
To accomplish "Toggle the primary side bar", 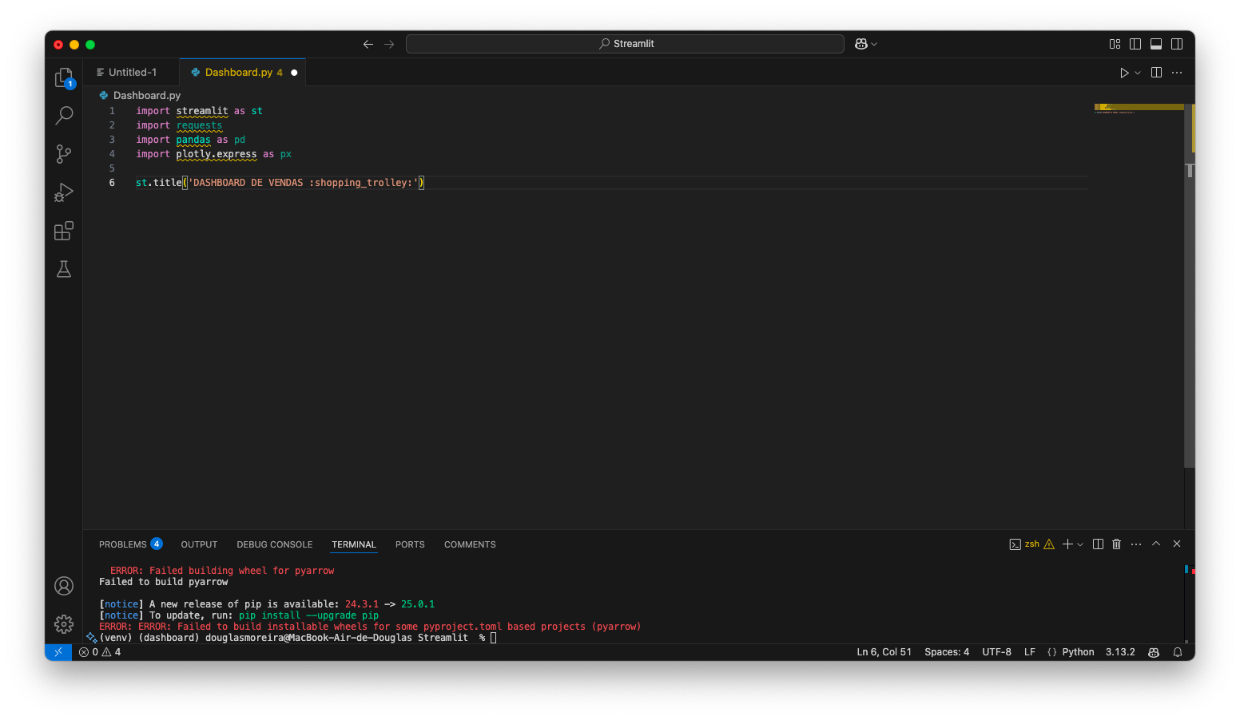I will pos(1135,44).
